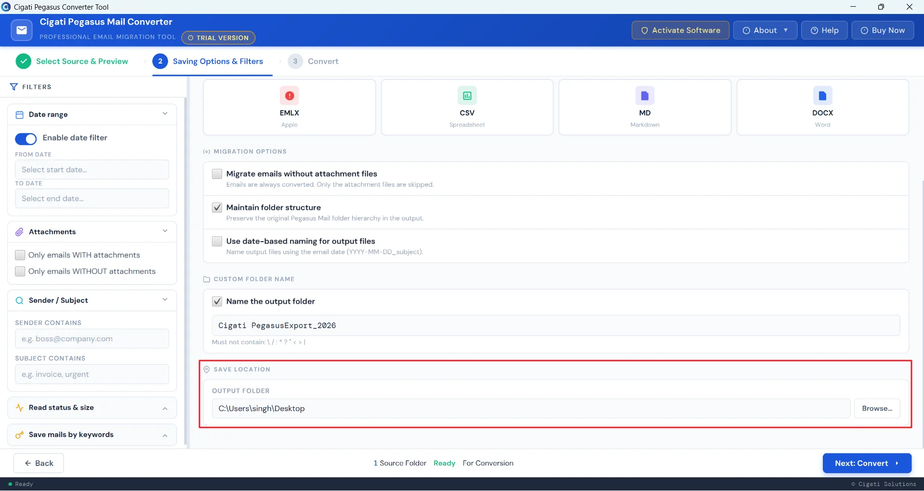
Task: Expand the Read status & size chevron
Action: tap(165, 408)
